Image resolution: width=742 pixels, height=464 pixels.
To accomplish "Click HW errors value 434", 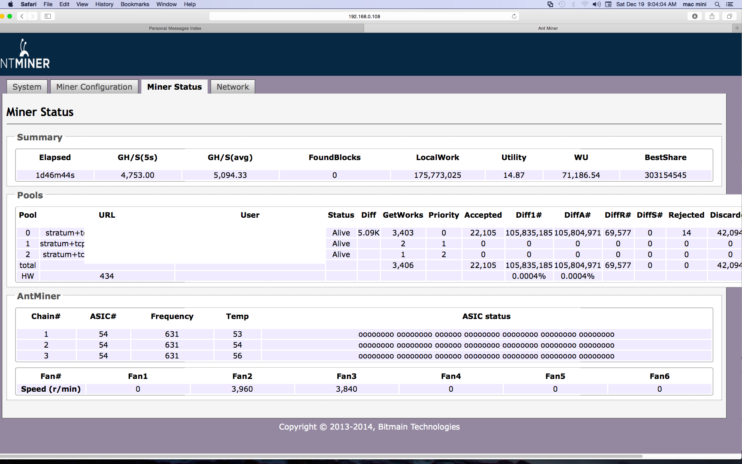I will click(x=107, y=276).
